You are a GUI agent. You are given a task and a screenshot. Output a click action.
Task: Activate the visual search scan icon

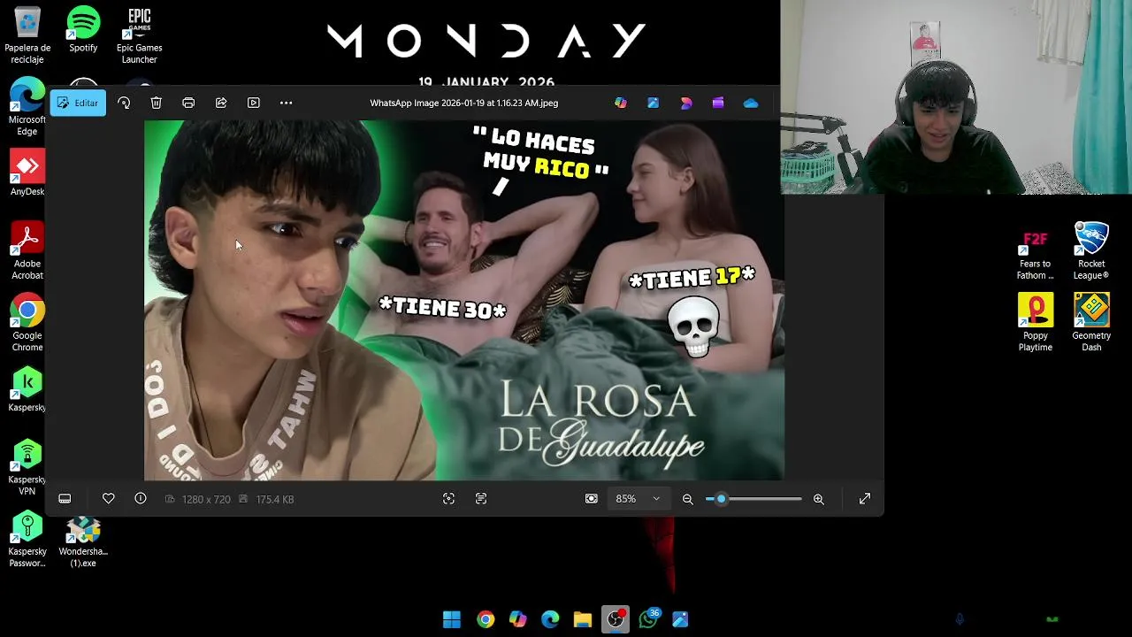click(x=448, y=499)
